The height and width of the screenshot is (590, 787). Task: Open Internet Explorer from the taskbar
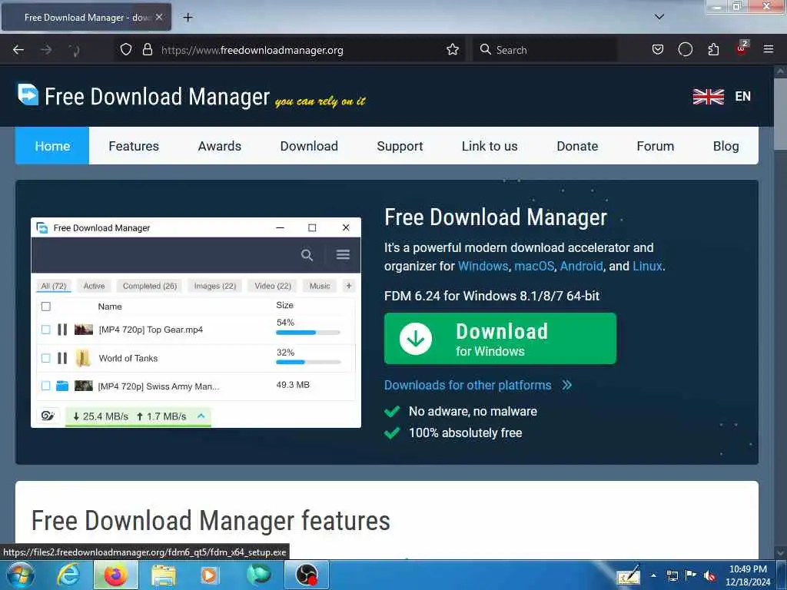point(68,575)
